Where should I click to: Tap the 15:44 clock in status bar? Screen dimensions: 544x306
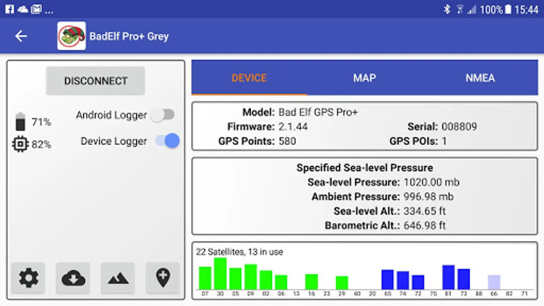tap(526, 10)
